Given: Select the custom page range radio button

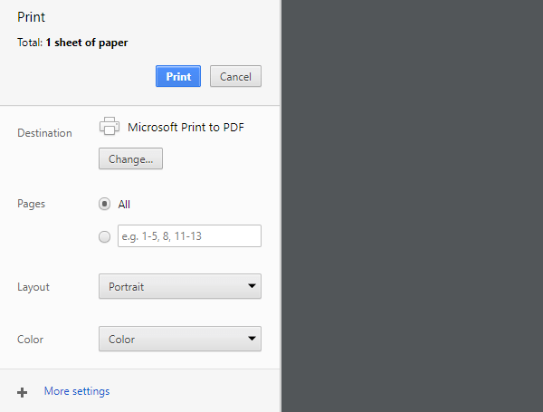Looking at the screenshot, I should pyautogui.click(x=104, y=236).
